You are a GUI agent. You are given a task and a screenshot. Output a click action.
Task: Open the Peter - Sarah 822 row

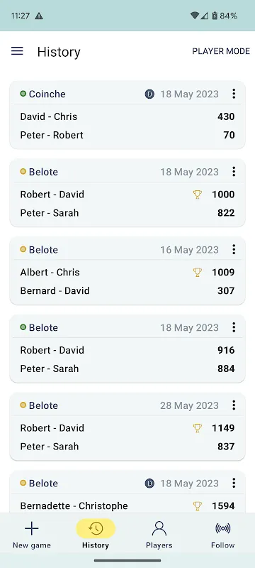(x=127, y=213)
